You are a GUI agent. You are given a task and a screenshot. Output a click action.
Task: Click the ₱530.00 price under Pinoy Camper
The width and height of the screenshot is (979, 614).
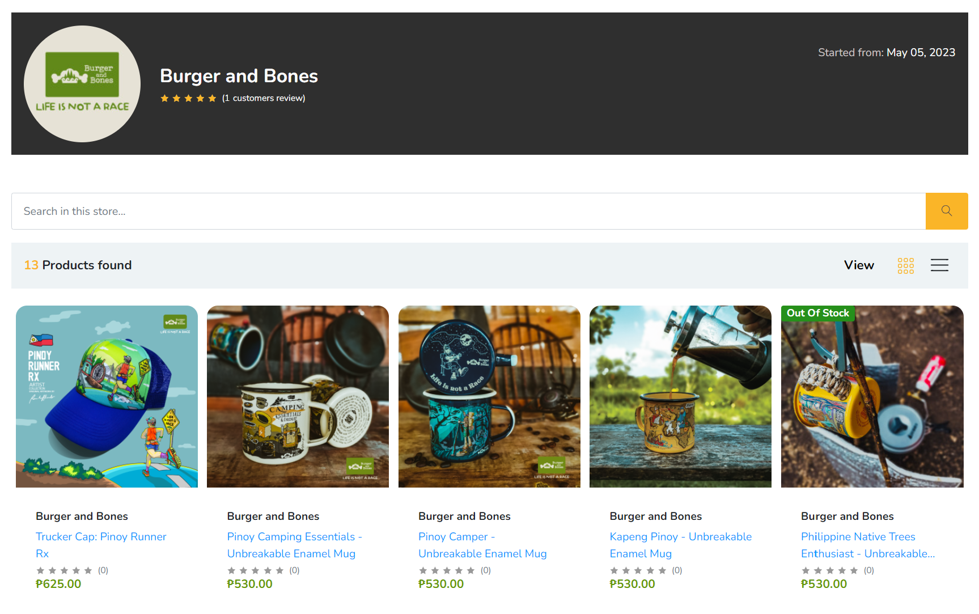441,584
